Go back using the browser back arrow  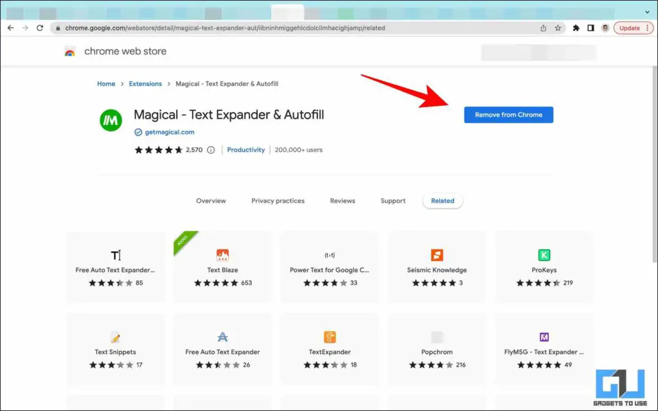[x=10, y=28]
